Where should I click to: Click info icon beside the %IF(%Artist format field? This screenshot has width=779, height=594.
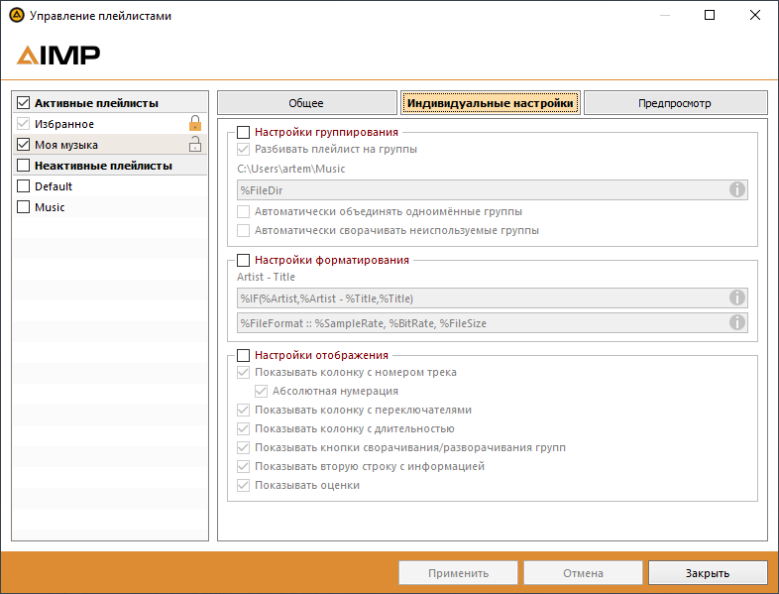click(x=736, y=297)
